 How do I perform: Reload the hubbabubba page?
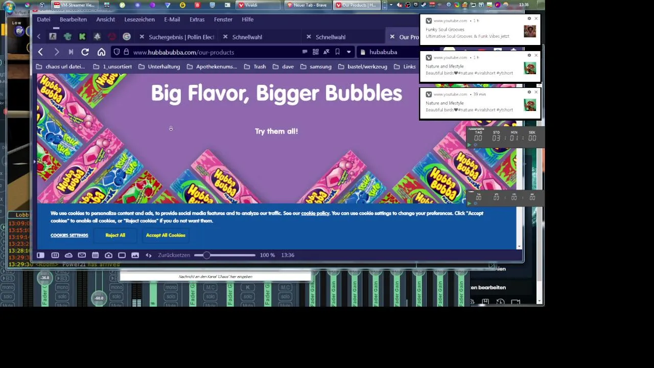(x=85, y=52)
